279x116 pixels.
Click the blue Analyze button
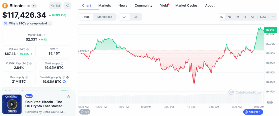[x=253, y=112]
